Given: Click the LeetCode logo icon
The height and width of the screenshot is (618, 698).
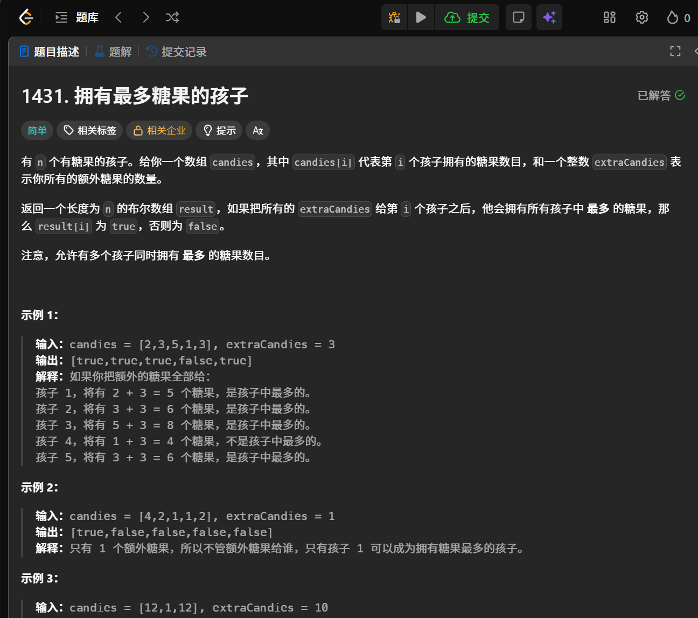Looking at the screenshot, I should coord(26,17).
